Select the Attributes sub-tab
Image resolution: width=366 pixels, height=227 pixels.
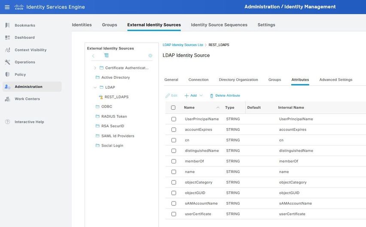tap(300, 80)
